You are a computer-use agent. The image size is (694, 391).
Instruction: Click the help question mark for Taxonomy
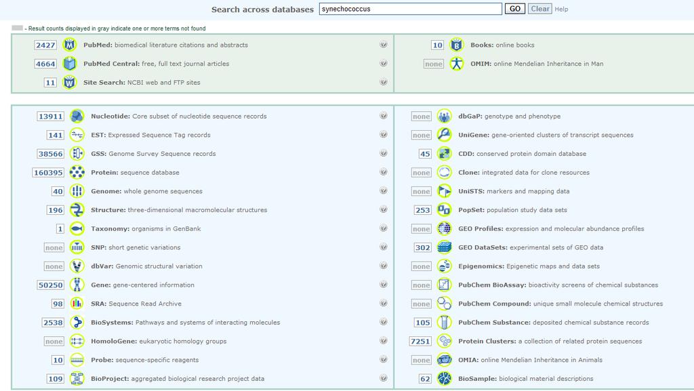pyautogui.click(x=384, y=228)
